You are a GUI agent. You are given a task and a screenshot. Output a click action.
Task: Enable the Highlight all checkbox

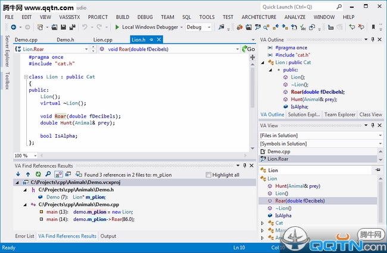(208, 175)
